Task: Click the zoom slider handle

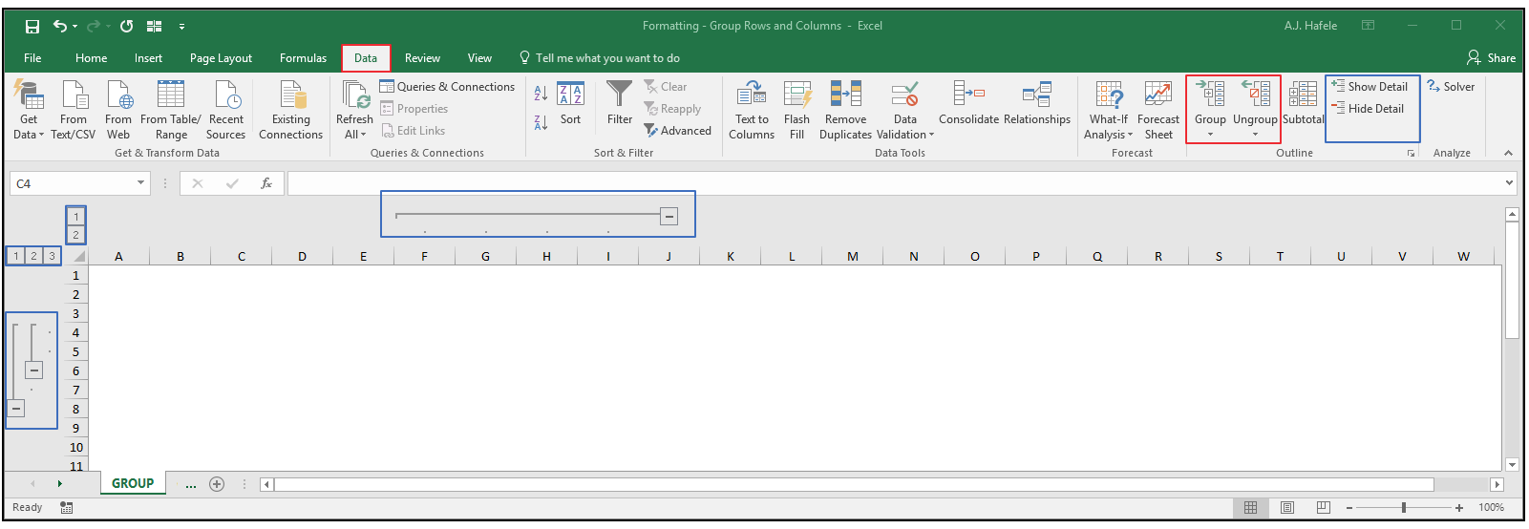Action: click(x=1404, y=508)
